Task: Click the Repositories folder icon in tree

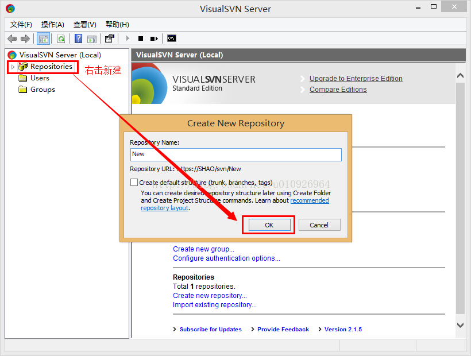Action: 23,67
